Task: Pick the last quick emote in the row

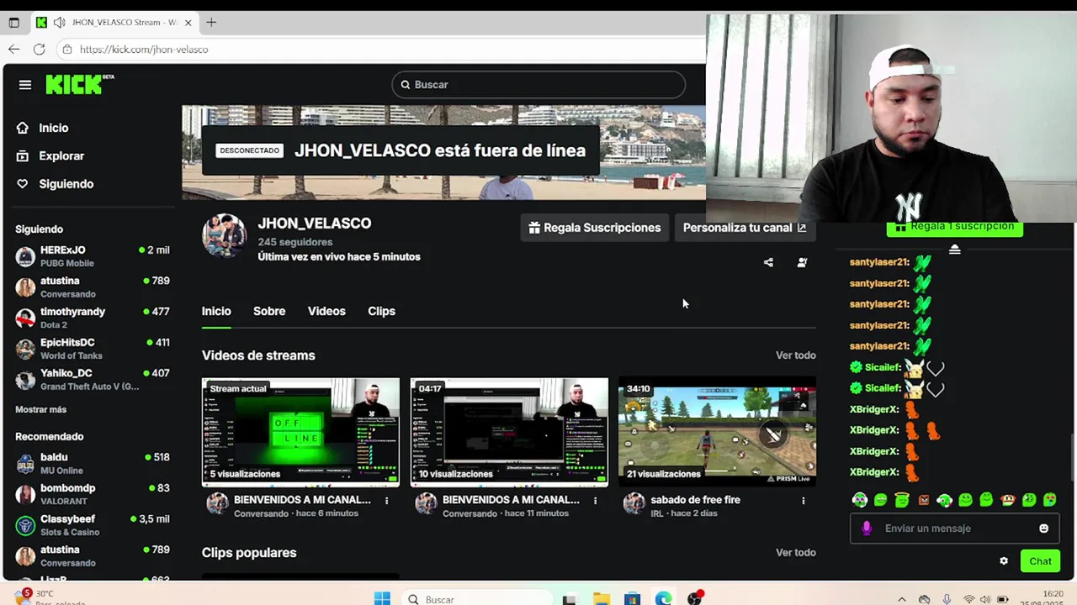Action: (x=1049, y=500)
